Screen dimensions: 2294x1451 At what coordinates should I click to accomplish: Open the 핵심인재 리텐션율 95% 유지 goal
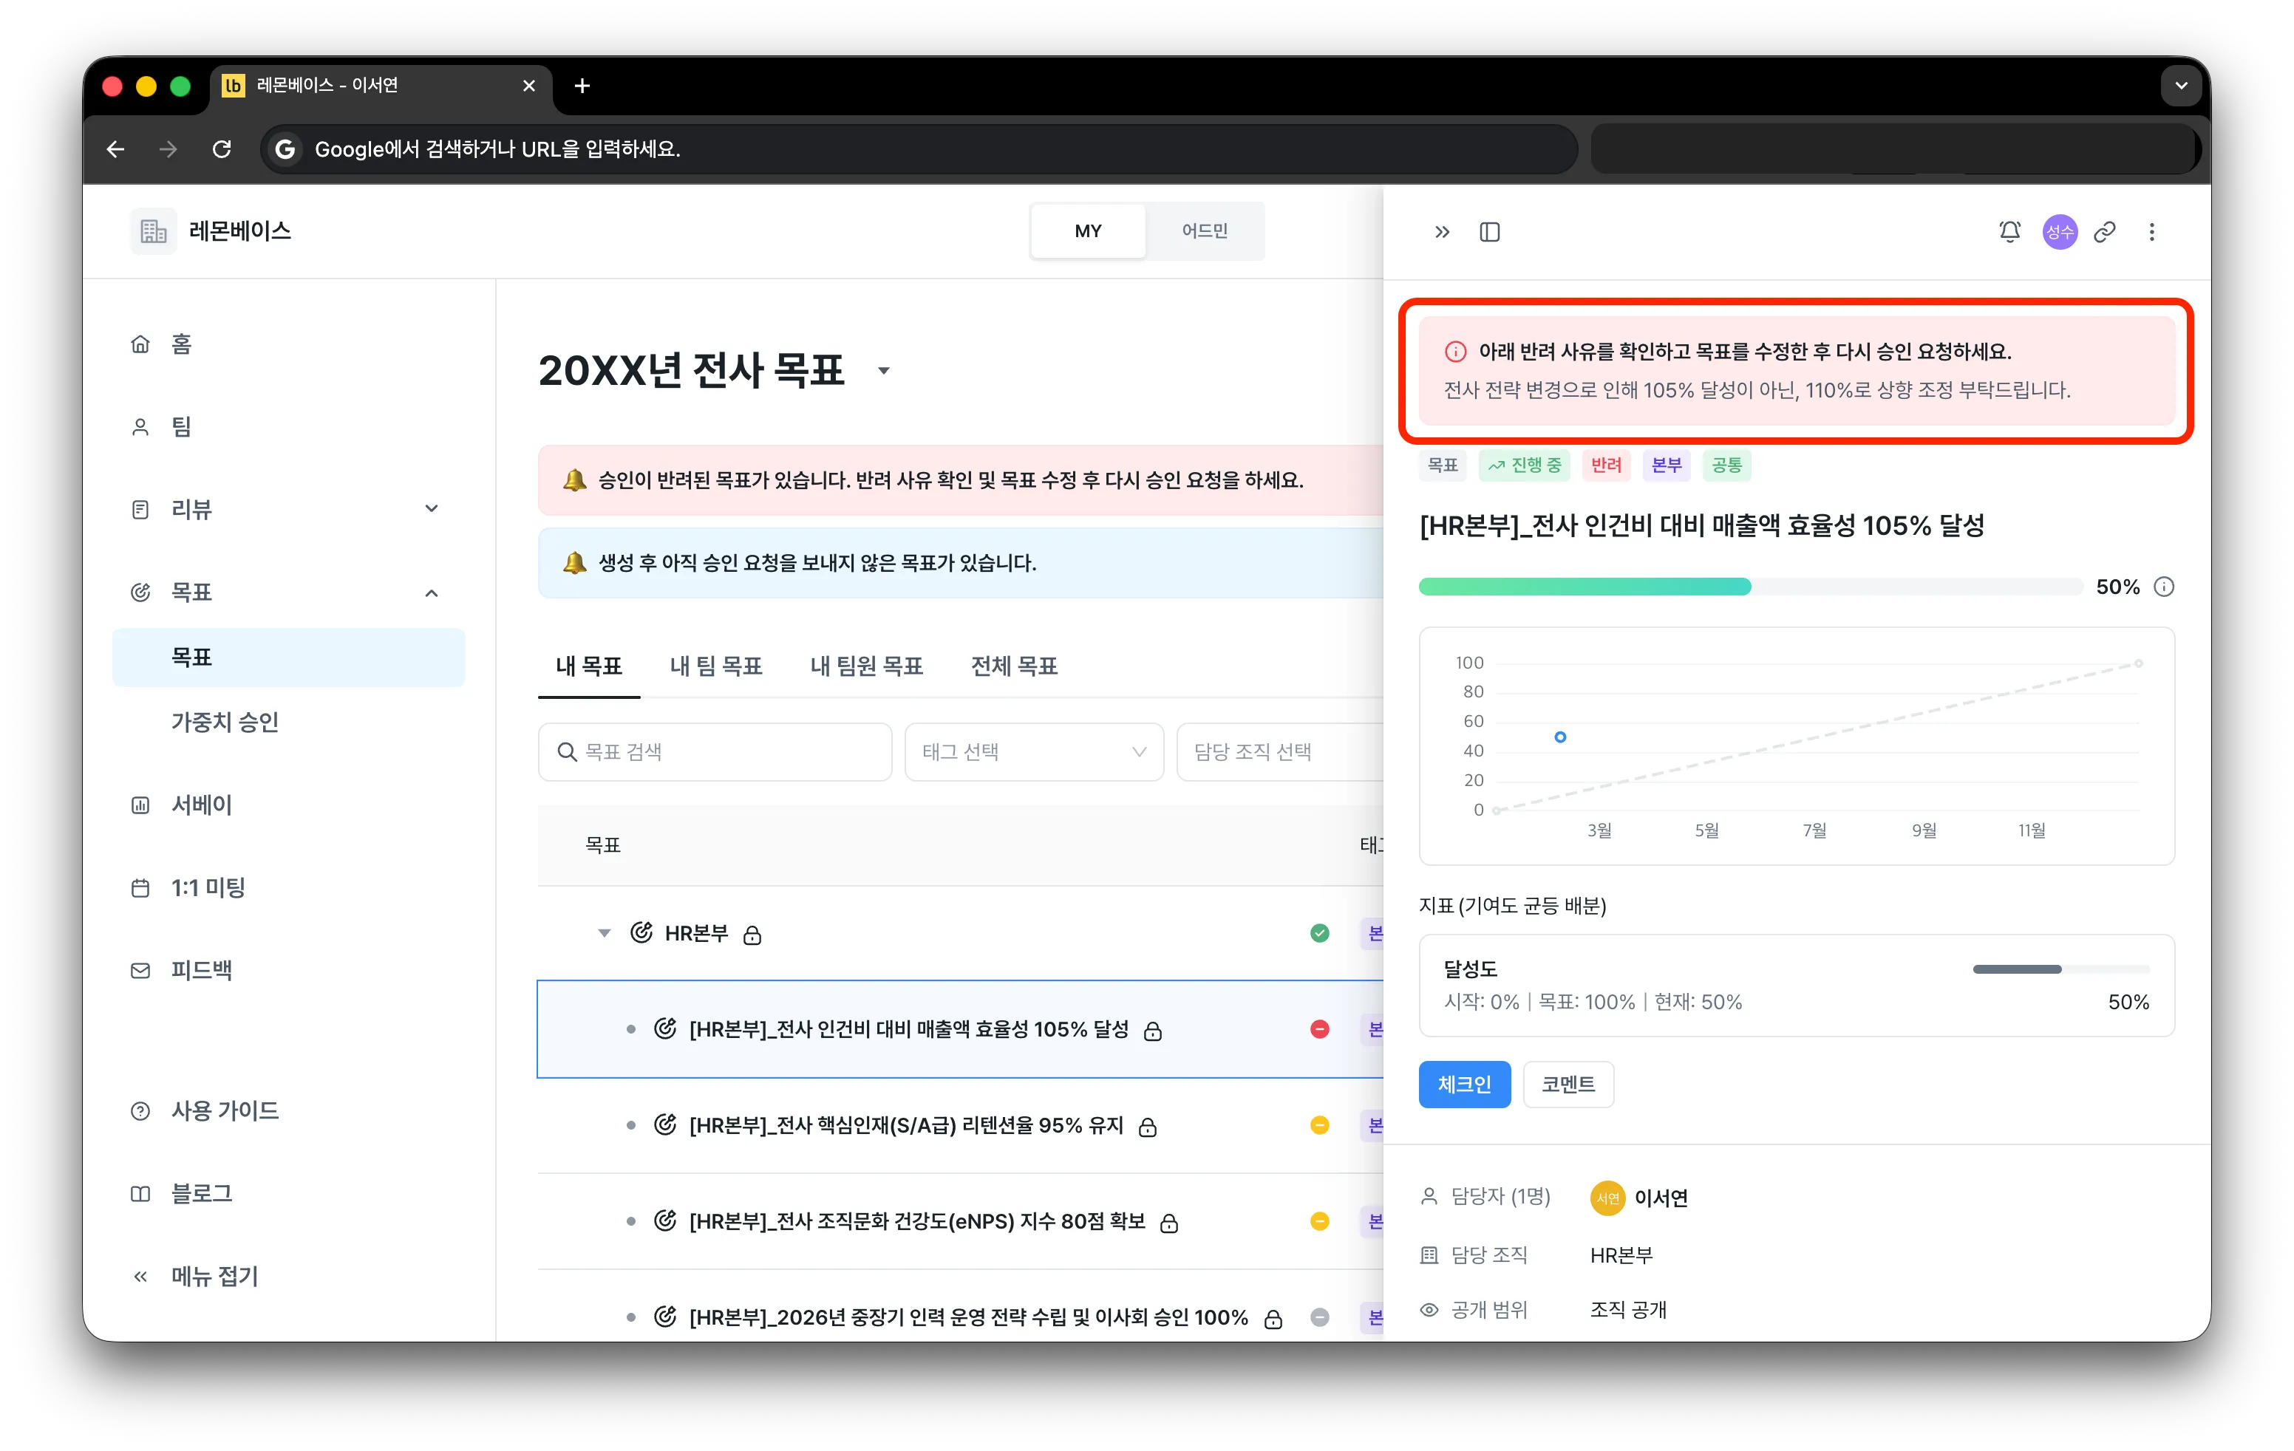tap(906, 1125)
